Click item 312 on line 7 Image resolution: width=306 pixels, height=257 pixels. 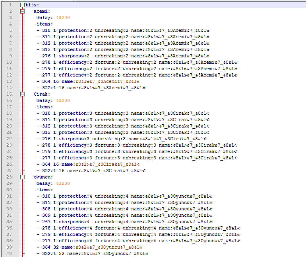46,43
